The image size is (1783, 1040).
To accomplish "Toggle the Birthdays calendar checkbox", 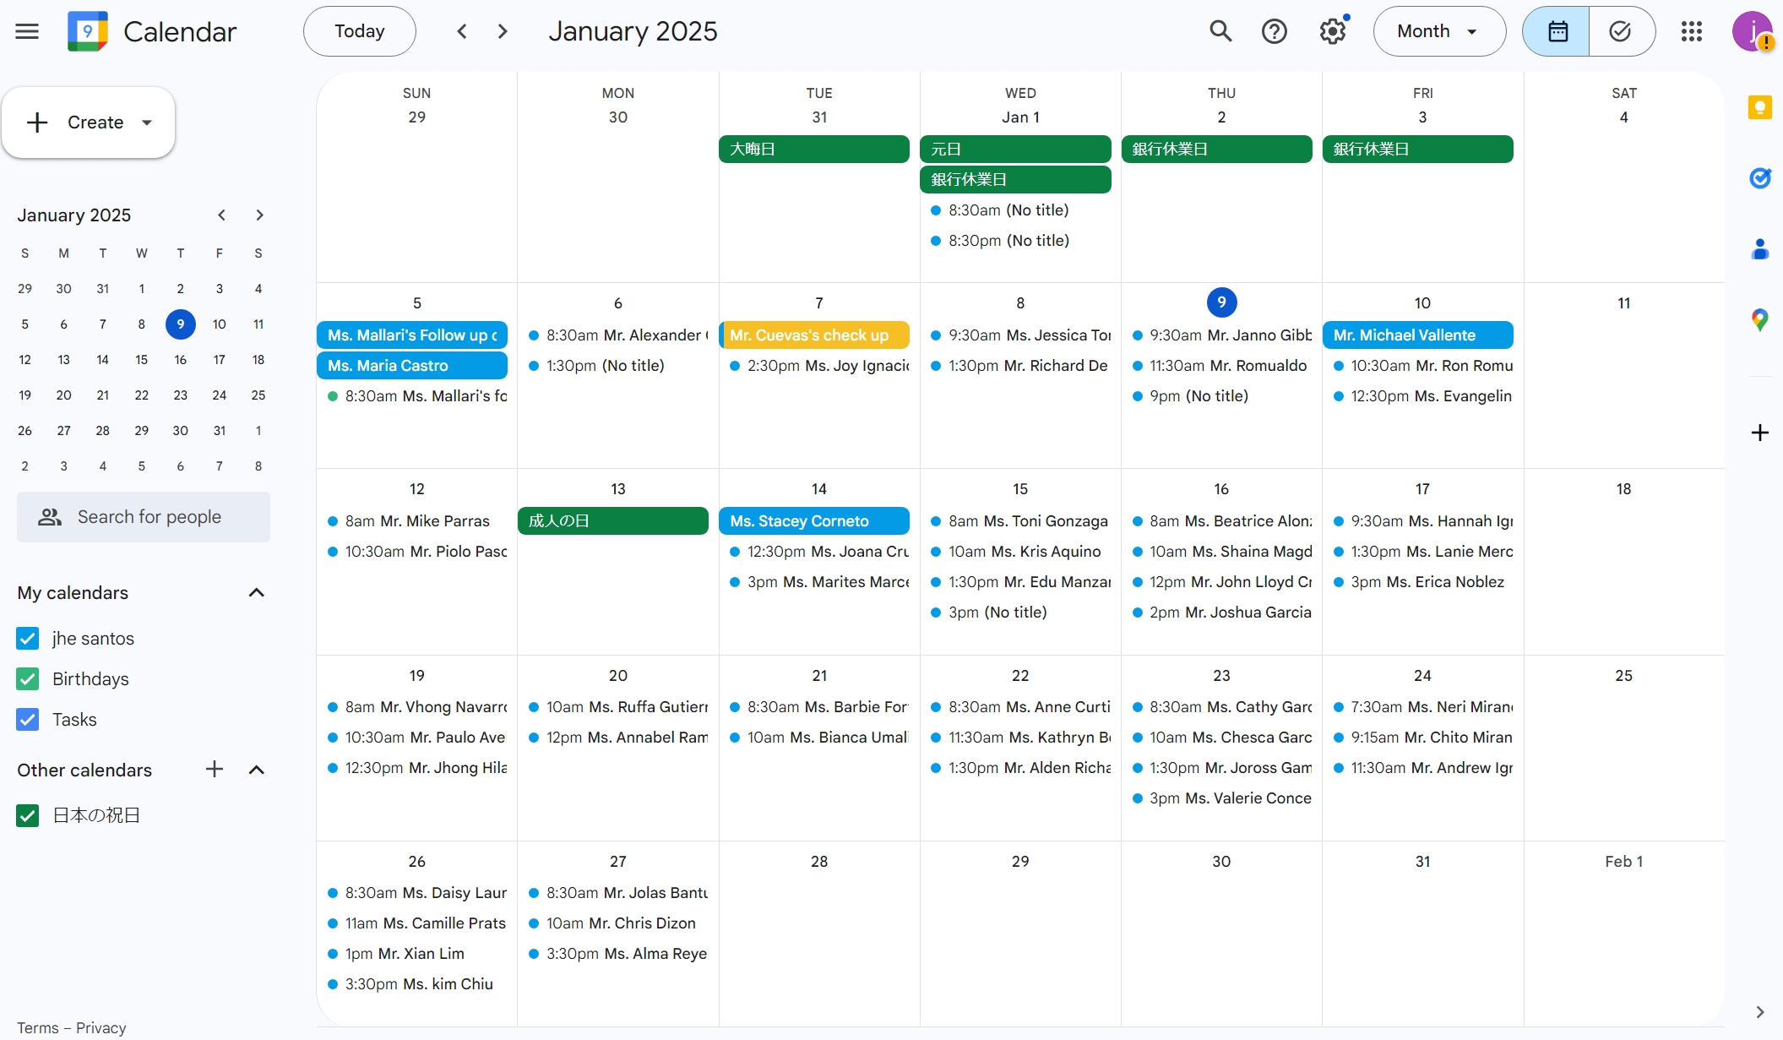I will [x=28, y=678].
